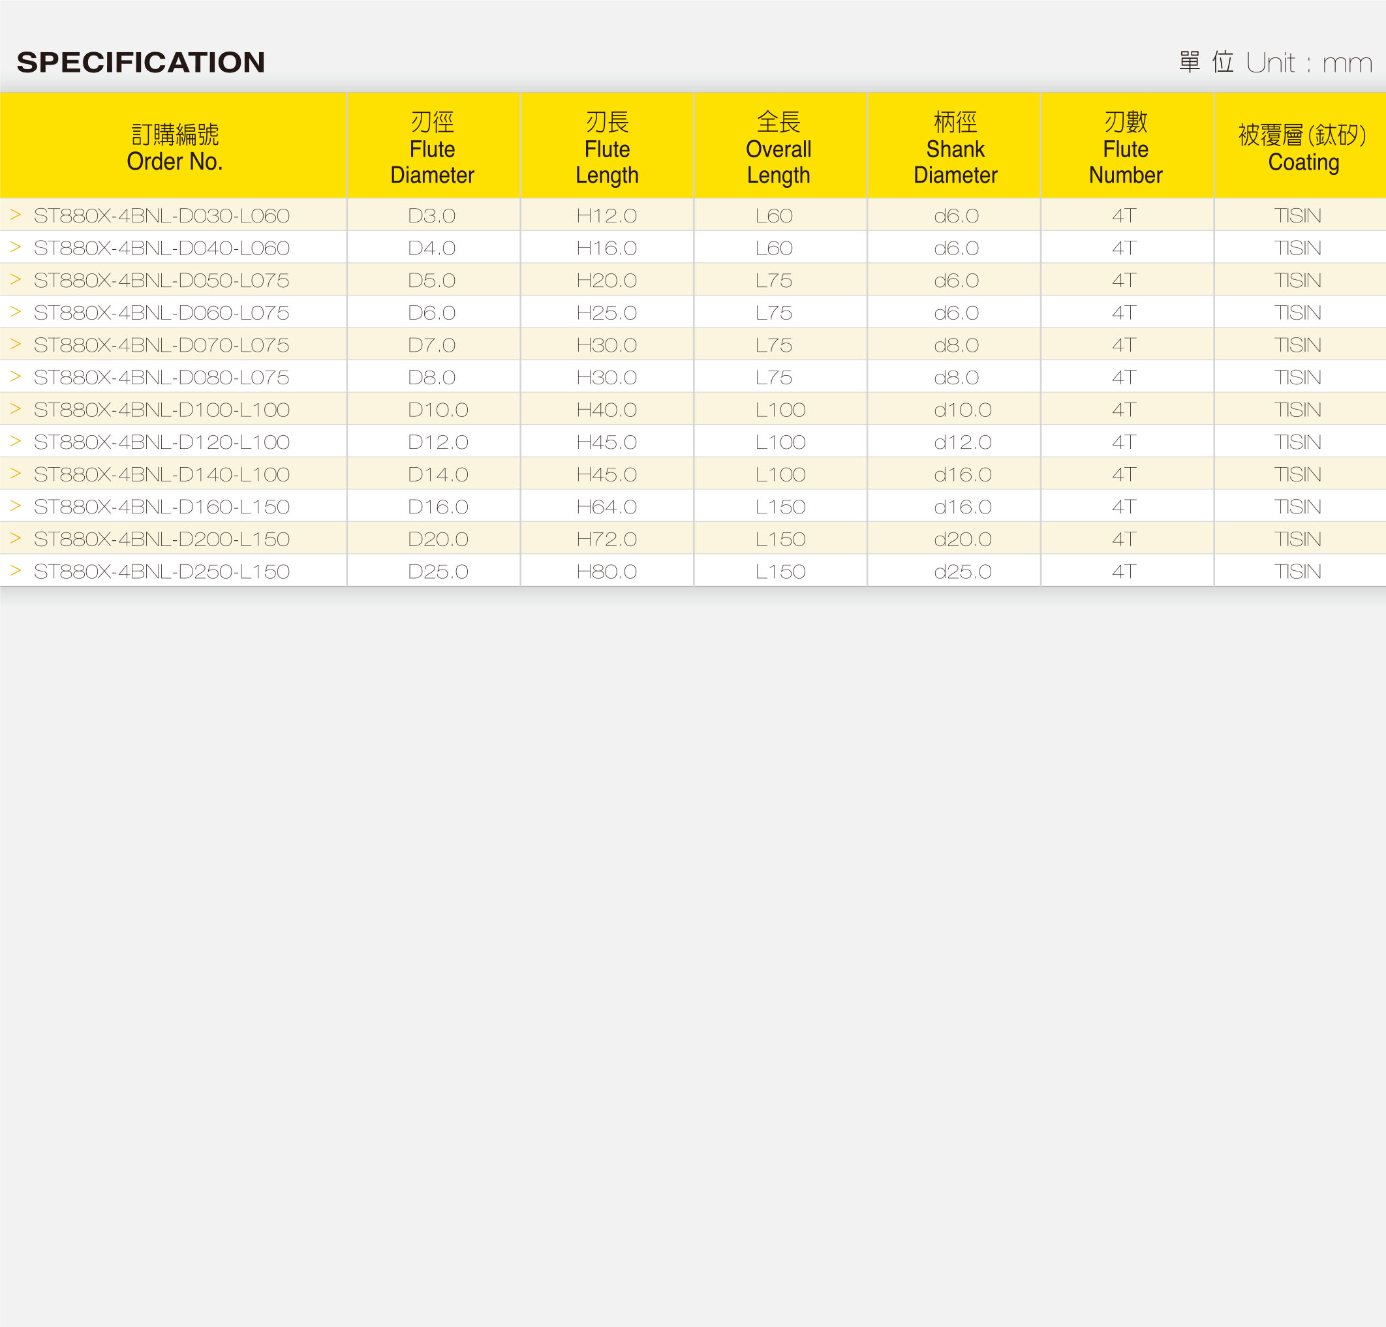Click flute length cell H25.0
Screen dimensions: 1386x1327
pyautogui.click(x=606, y=313)
